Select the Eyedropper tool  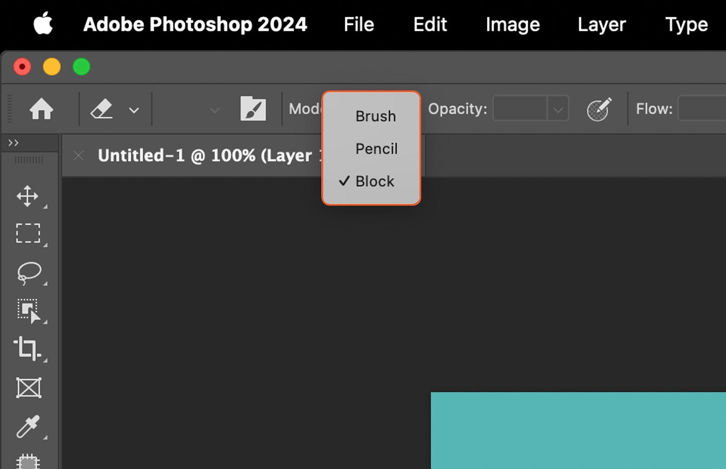(x=28, y=426)
